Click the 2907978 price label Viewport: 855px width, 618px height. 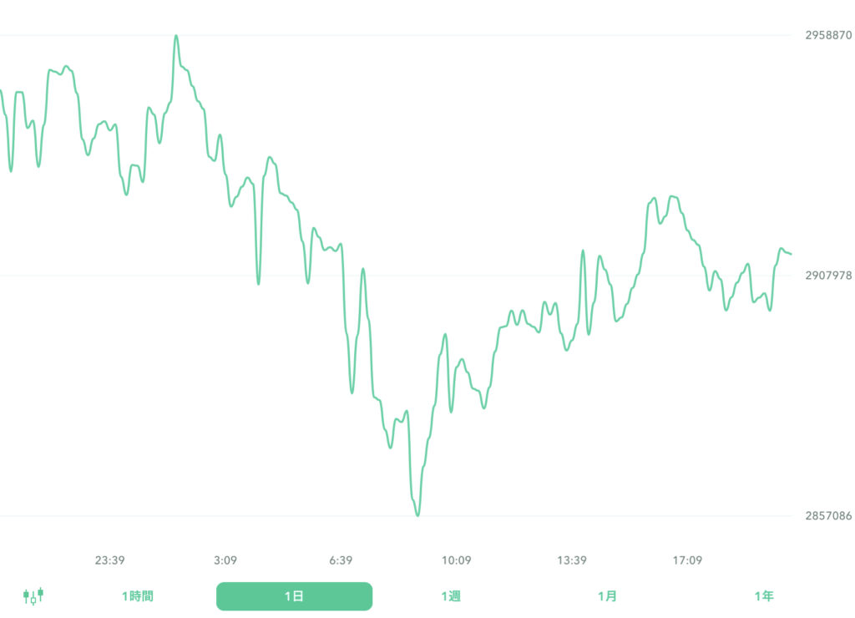coord(827,273)
